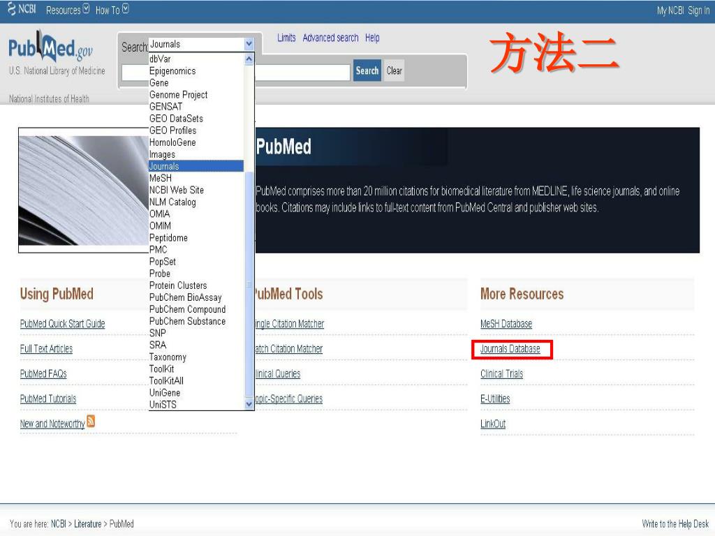Click the NCBI logo icon
The width and height of the screenshot is (715, 536).
pyautogui.click(x=22, y=9)
